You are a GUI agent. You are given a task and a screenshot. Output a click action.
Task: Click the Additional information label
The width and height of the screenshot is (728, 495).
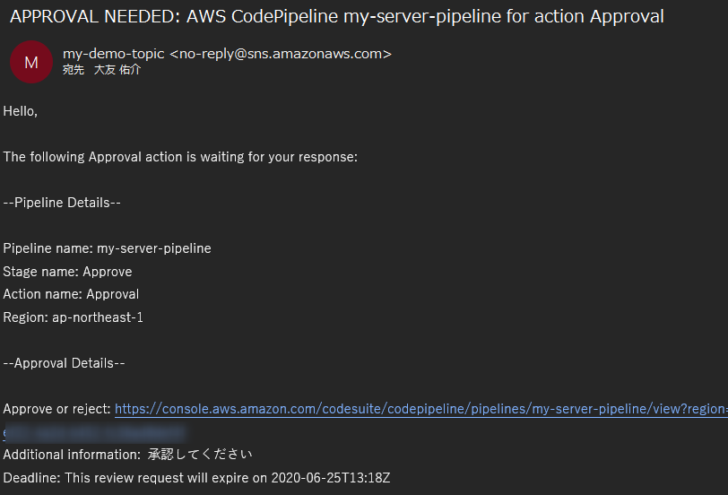coord(72,455)
